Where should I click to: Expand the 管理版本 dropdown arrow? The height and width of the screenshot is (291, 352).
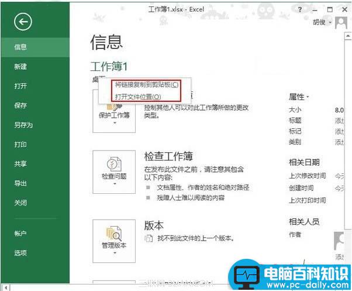tap(115, 253)
